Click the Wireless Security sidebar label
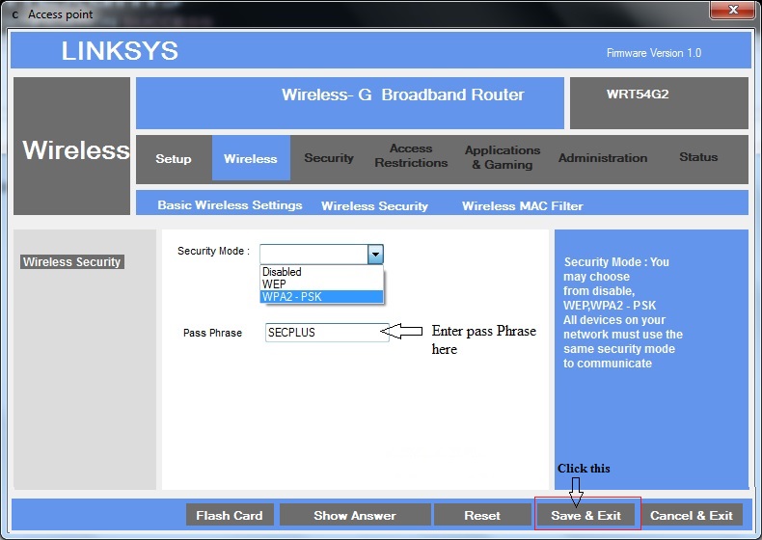 [x=72, y=262]
